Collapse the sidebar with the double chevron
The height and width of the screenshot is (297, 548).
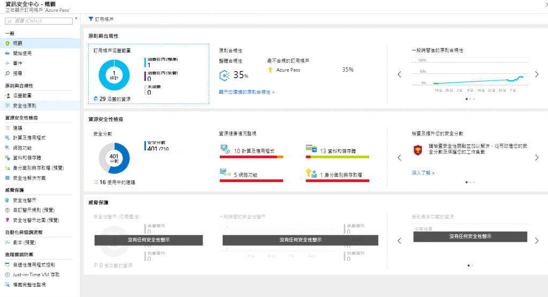(76, 18)
